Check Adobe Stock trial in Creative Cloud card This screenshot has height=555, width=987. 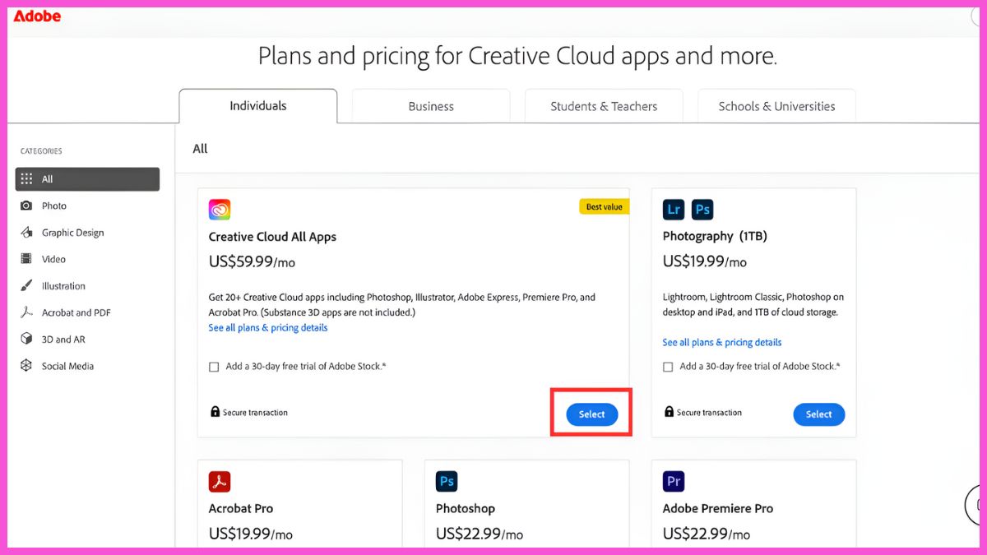point(214,367)
